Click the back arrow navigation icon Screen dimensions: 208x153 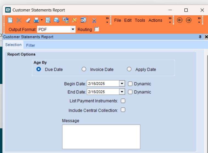point(180,20)
